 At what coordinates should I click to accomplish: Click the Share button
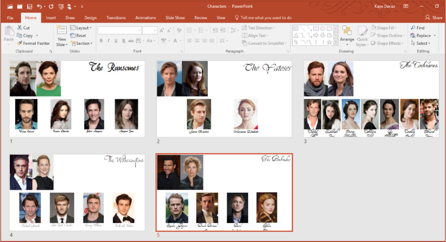[x=434, y=18]
